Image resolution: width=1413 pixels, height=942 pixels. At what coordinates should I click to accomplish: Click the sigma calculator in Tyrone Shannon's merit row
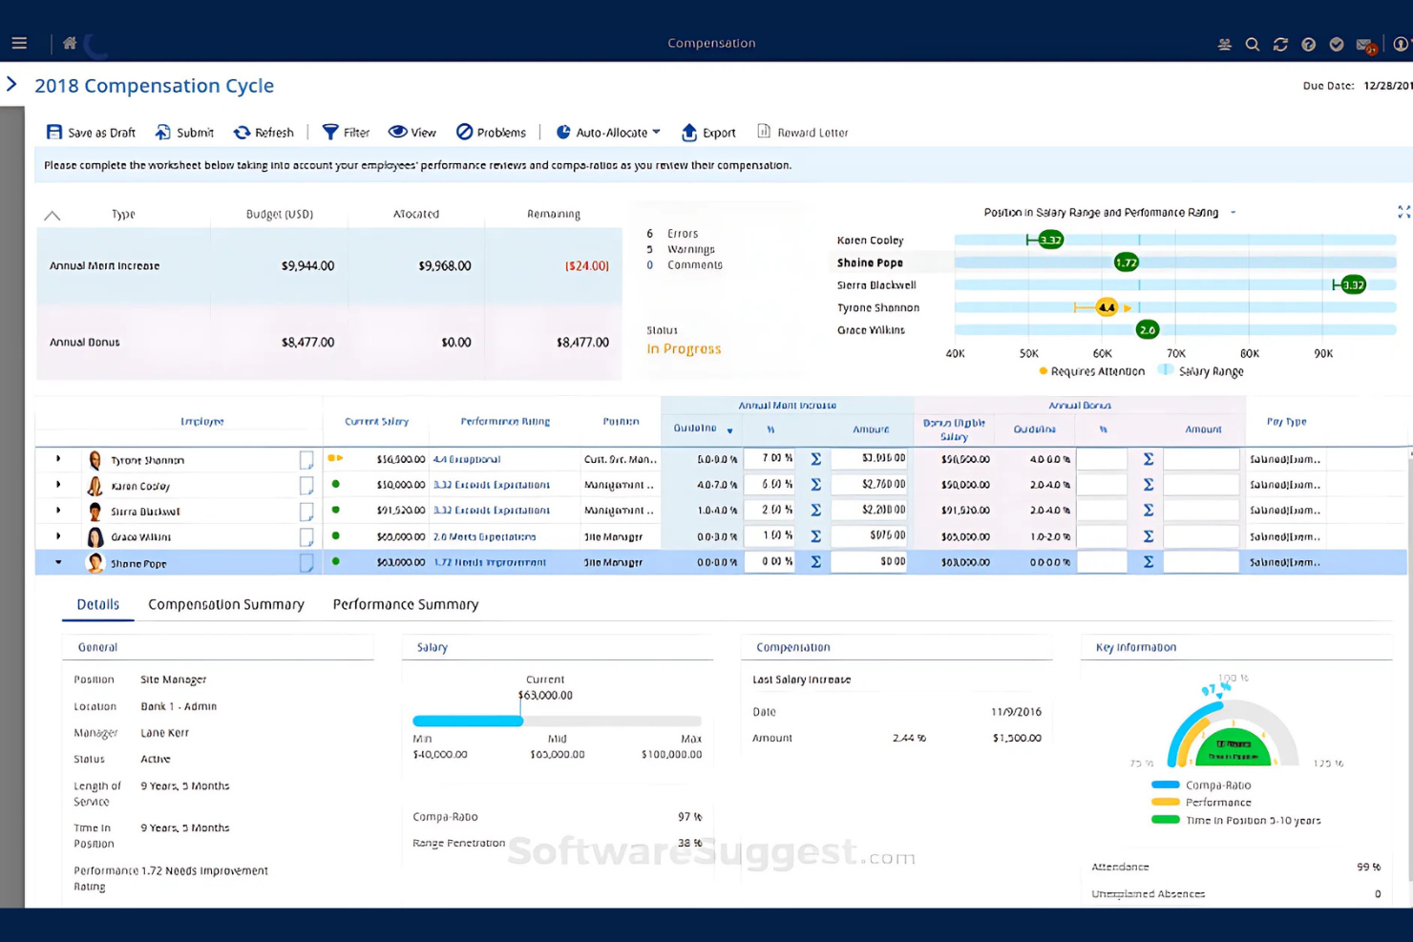pos(815,459)
